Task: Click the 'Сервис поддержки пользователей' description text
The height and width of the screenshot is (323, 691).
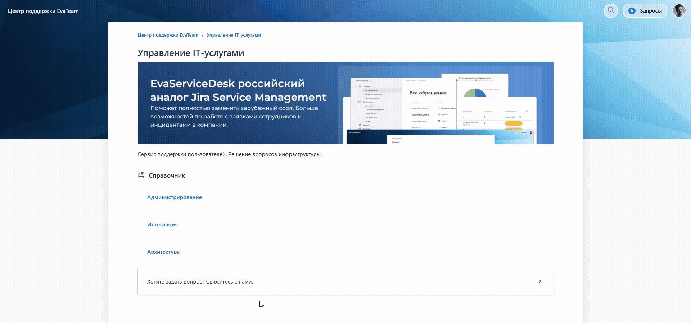Action: (x=229, y=154)
